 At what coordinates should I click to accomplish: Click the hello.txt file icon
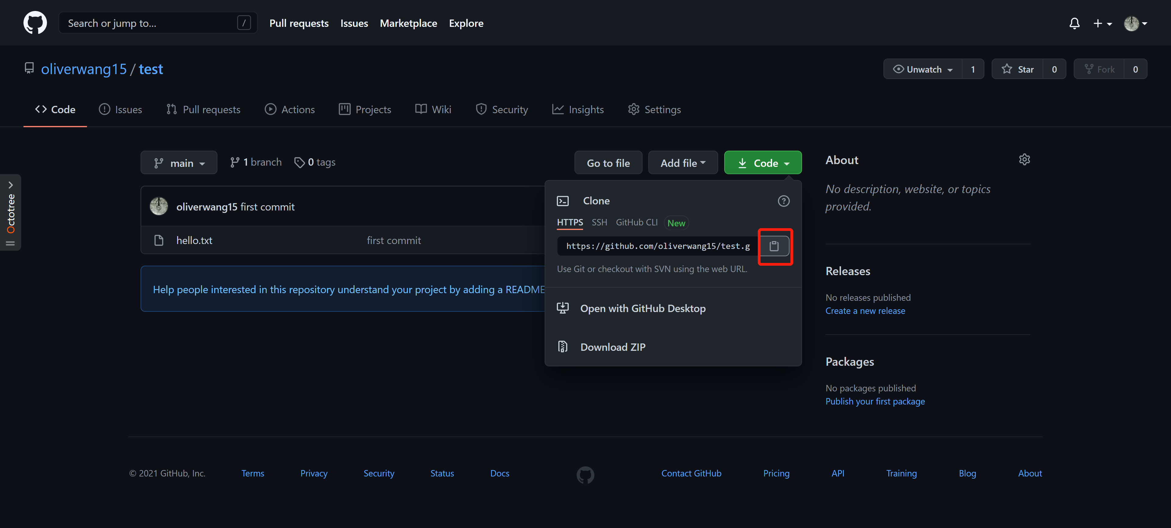tap(159, 240)
